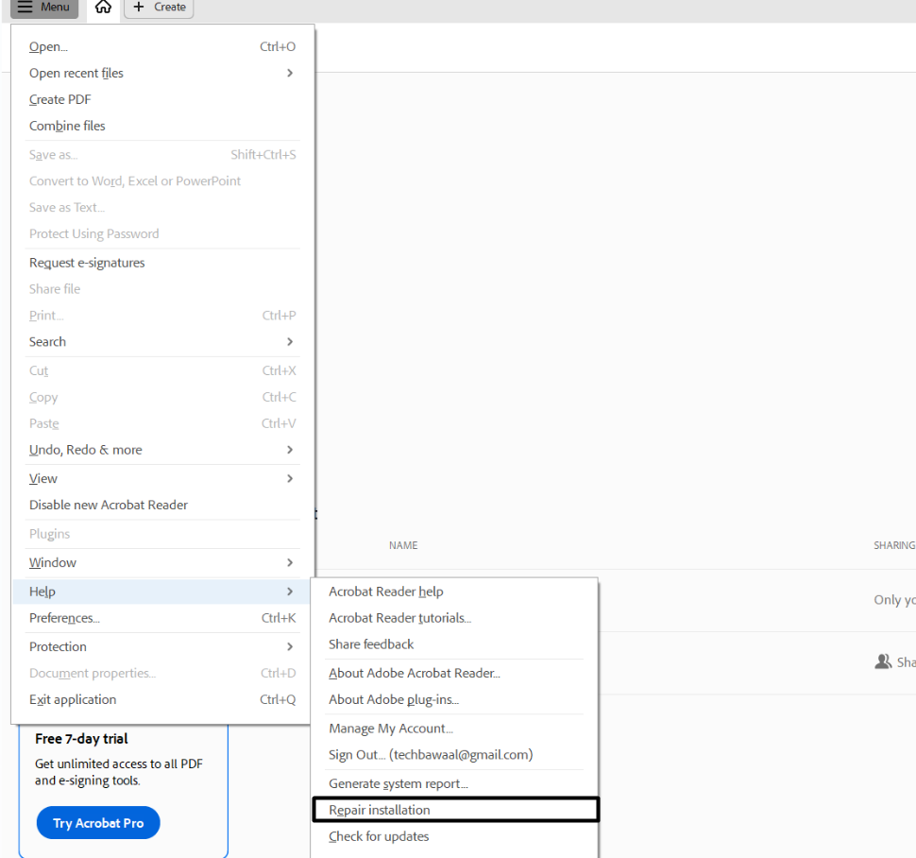Select Check for updates
This screenshot has width=916, height=858.
378,836
